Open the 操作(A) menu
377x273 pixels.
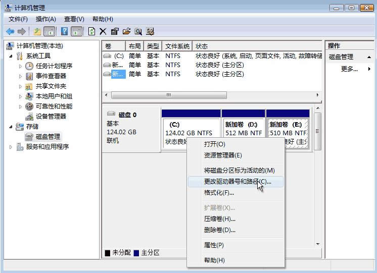click(45, 19)
